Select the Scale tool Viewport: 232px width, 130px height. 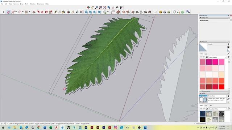coord(50,12)
